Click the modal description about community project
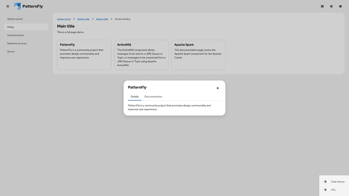The image size is (349, 196). 169,107
